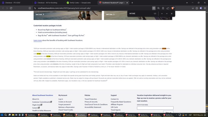Open Customer Commitments external link
The image size is (208, 117).
[x=42, y=102]
